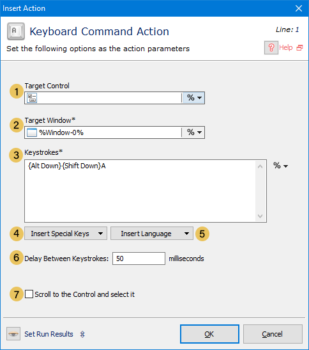Click the Keyboard Command Action key icon

(x=16, y=31)
